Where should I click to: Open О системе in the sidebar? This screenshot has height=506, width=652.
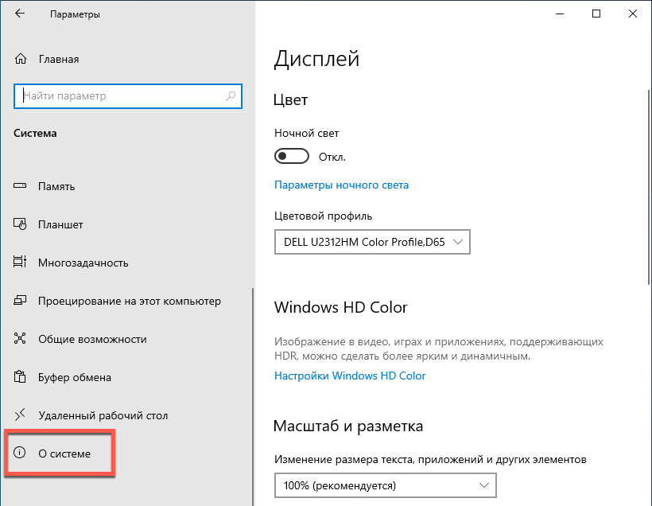(64, 453)
